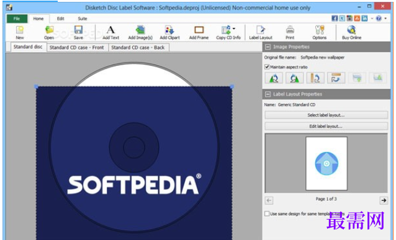Click the label layout page preview thumbnail

click(x=326, y=164)
